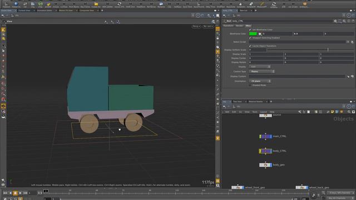Jump to the last frame
This screenshot has width=356, height=200.
pyautogui.click(x=25, y=193)
